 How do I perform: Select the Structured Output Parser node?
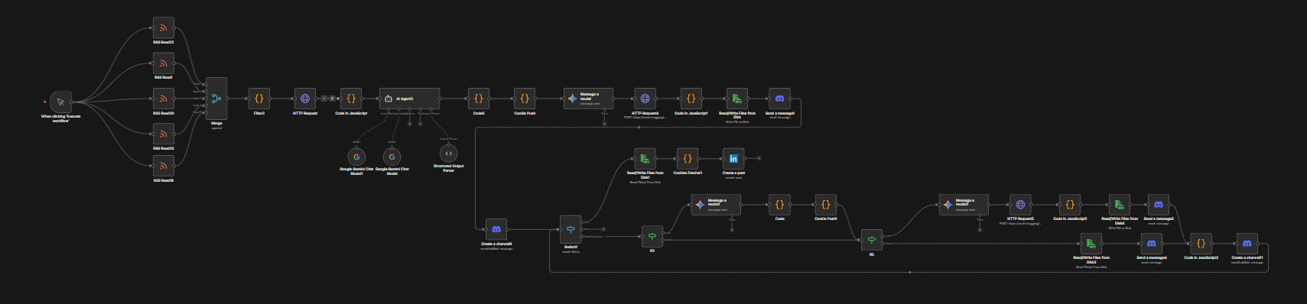(448, 154)
